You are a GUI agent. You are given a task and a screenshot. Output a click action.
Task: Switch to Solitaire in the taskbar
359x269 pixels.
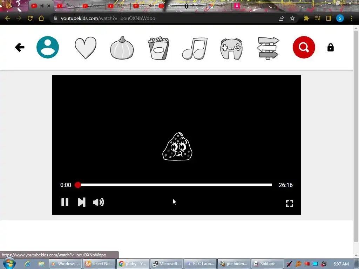(x=267, y=264)
